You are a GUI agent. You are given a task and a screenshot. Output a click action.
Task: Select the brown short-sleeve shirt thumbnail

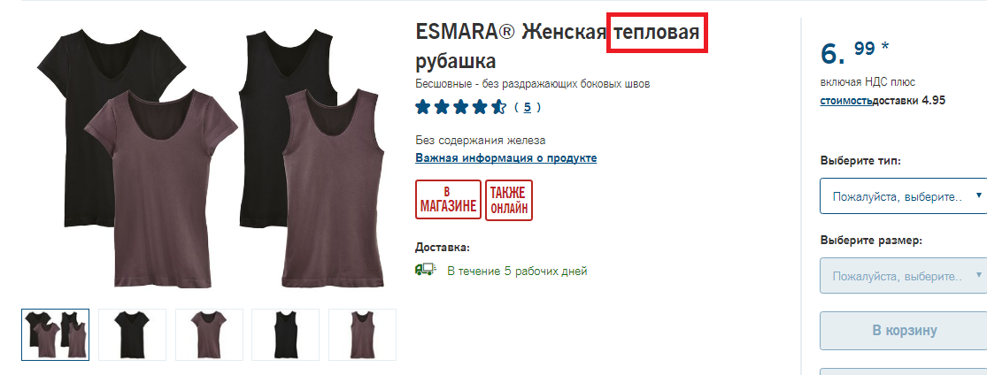209,334
